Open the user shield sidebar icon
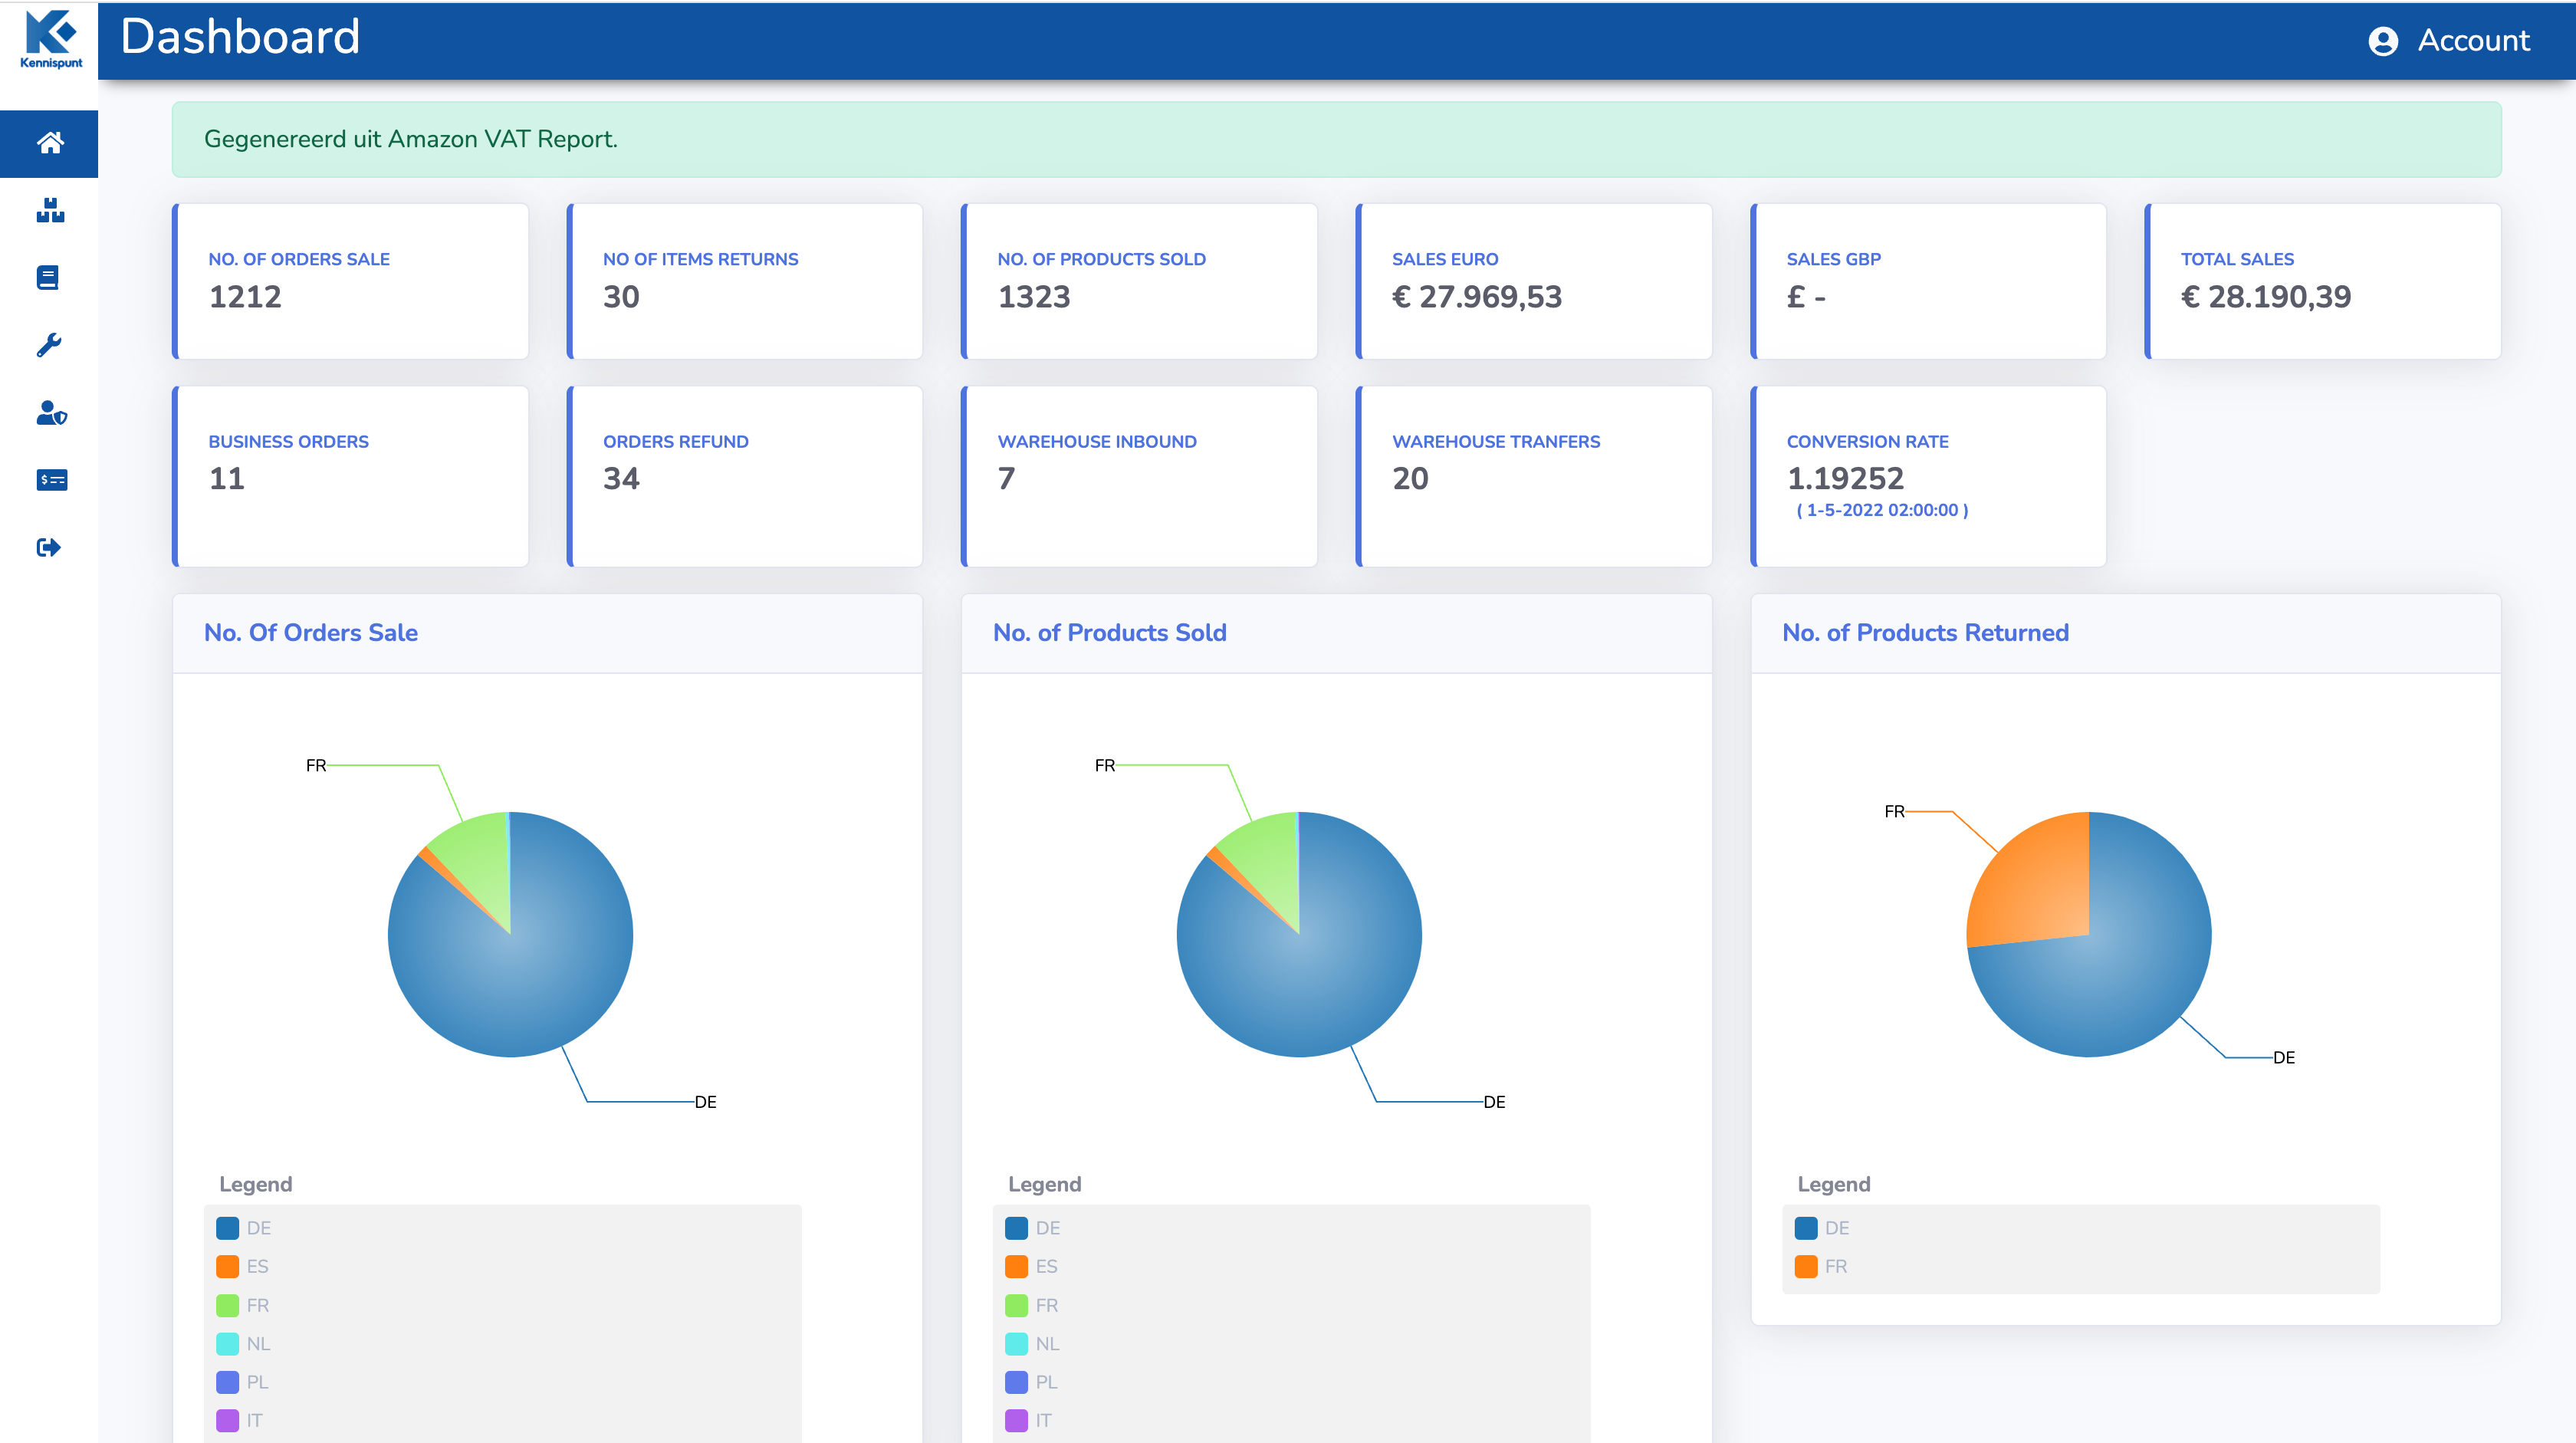Image resolution: width=2576 pixels, height=1443 pixels. pos(51,412)
